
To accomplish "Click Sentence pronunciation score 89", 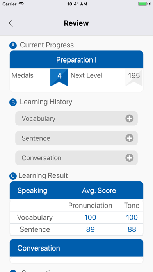I will tap(90, 229).
